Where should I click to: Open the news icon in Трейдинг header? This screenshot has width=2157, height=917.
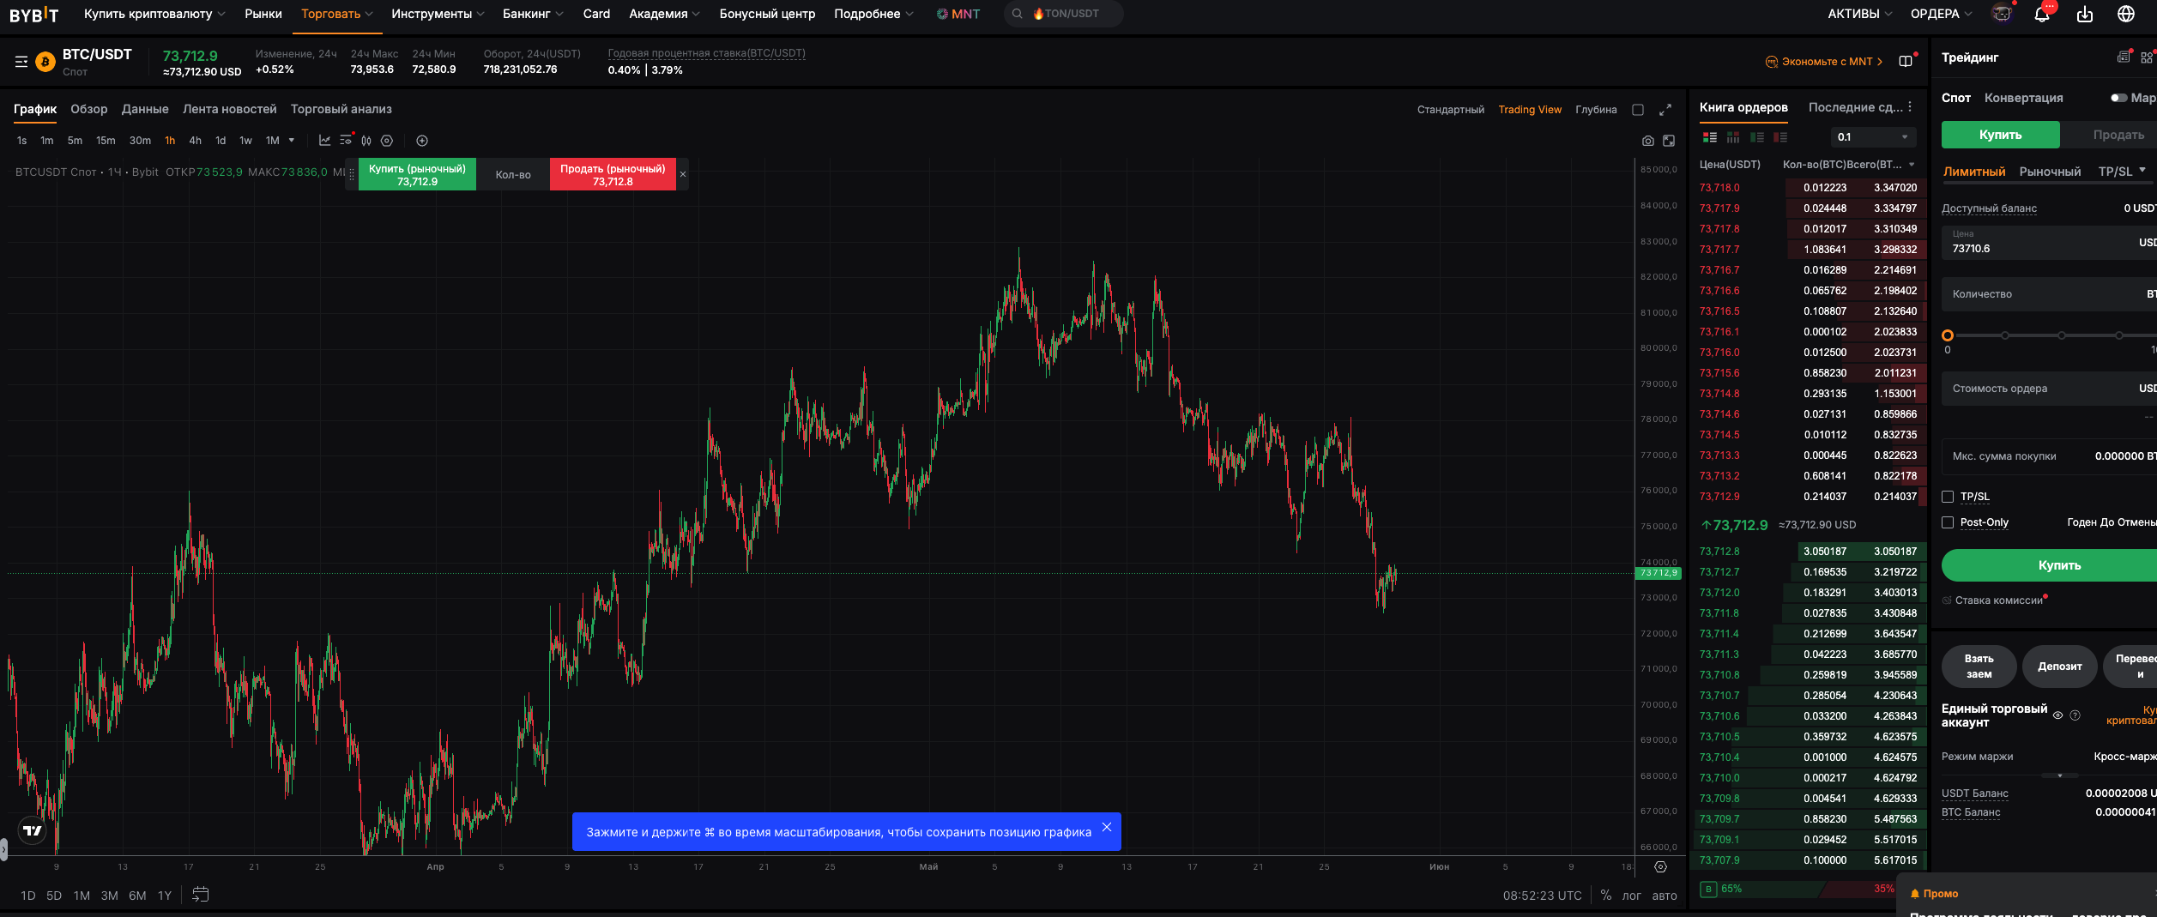point(2124,57)
